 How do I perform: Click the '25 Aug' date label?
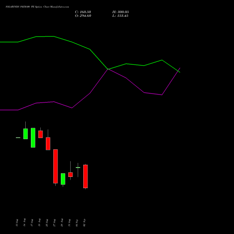(x=47, y=222)
